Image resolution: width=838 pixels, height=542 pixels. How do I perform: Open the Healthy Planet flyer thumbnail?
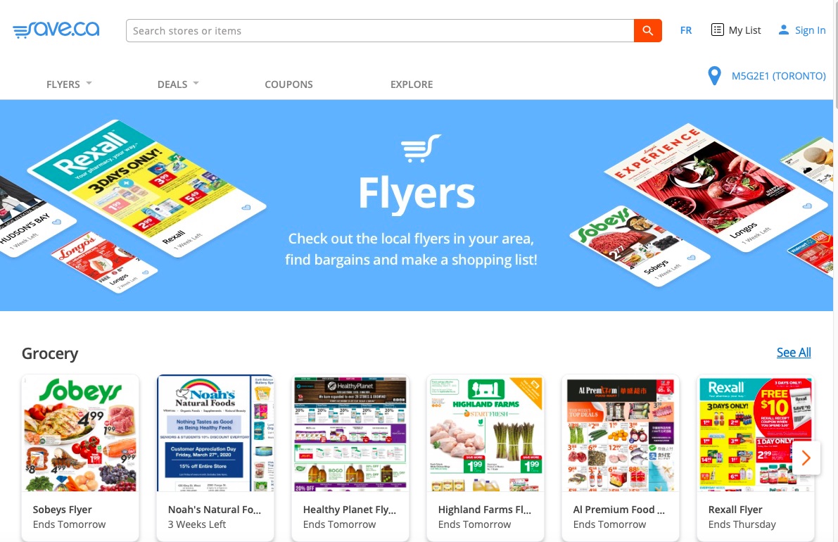point(350,433)
